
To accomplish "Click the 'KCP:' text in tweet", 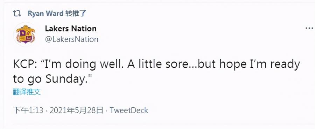I will pyautogui.click(x=25, y=64).
